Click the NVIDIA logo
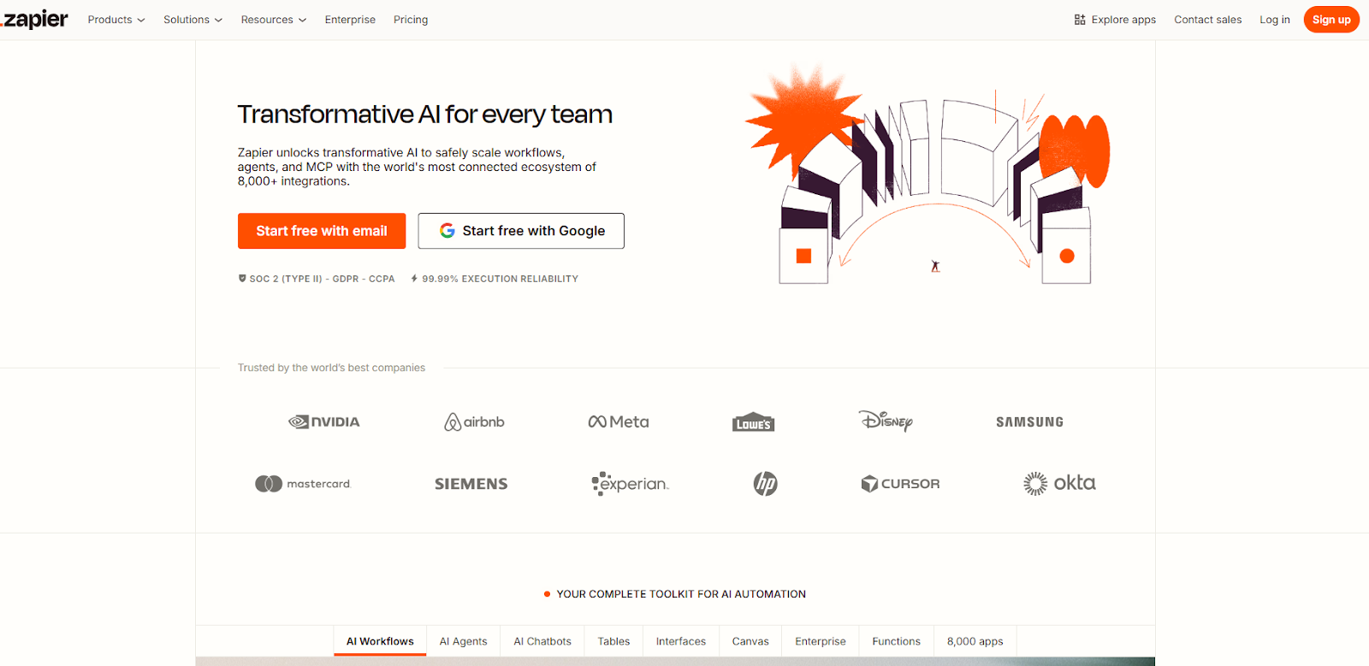 324,421
